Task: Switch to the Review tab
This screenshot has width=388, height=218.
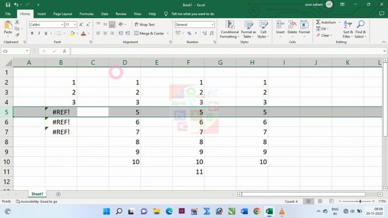Action: pyautogui.click(x=121, y=14)
